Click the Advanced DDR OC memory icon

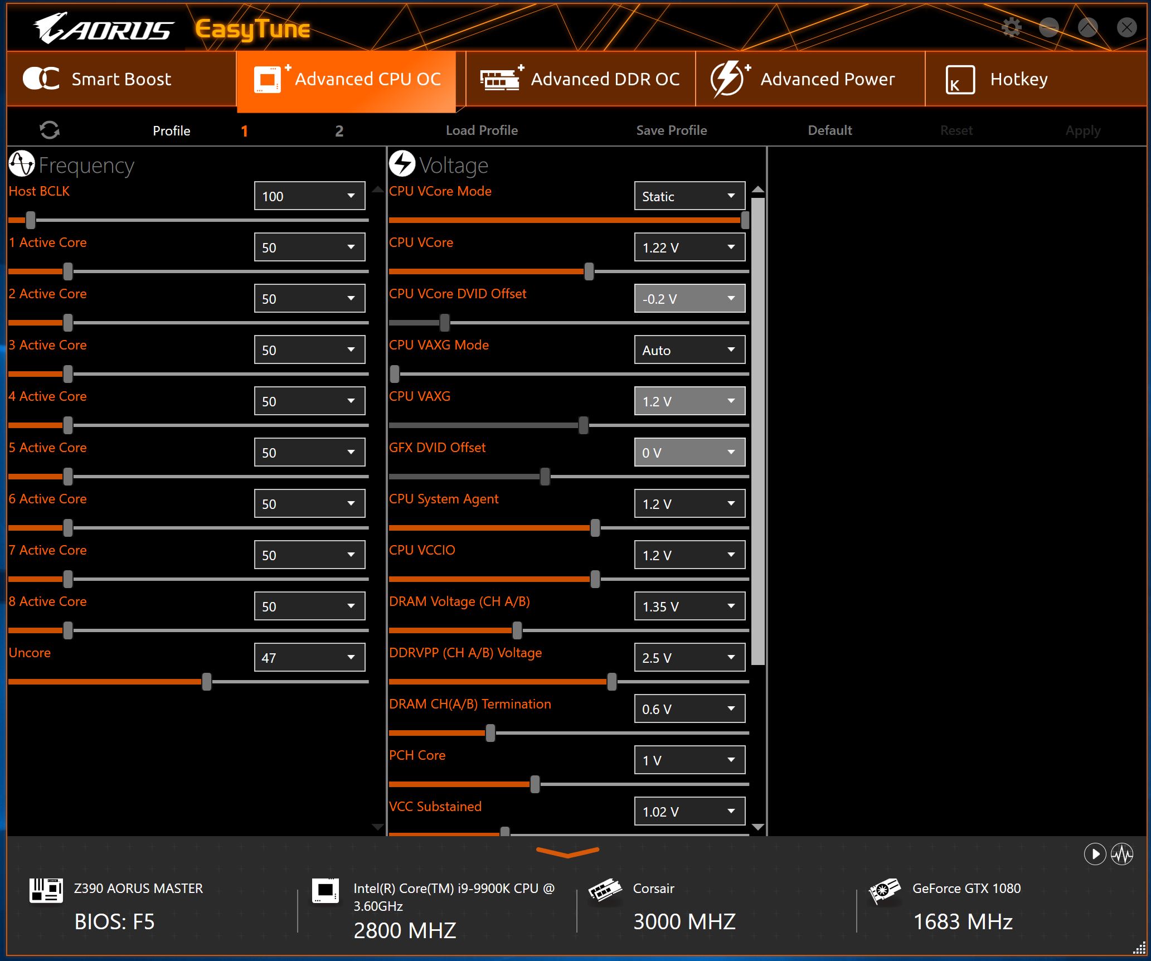pyautogui.click(x=501, y=79)
